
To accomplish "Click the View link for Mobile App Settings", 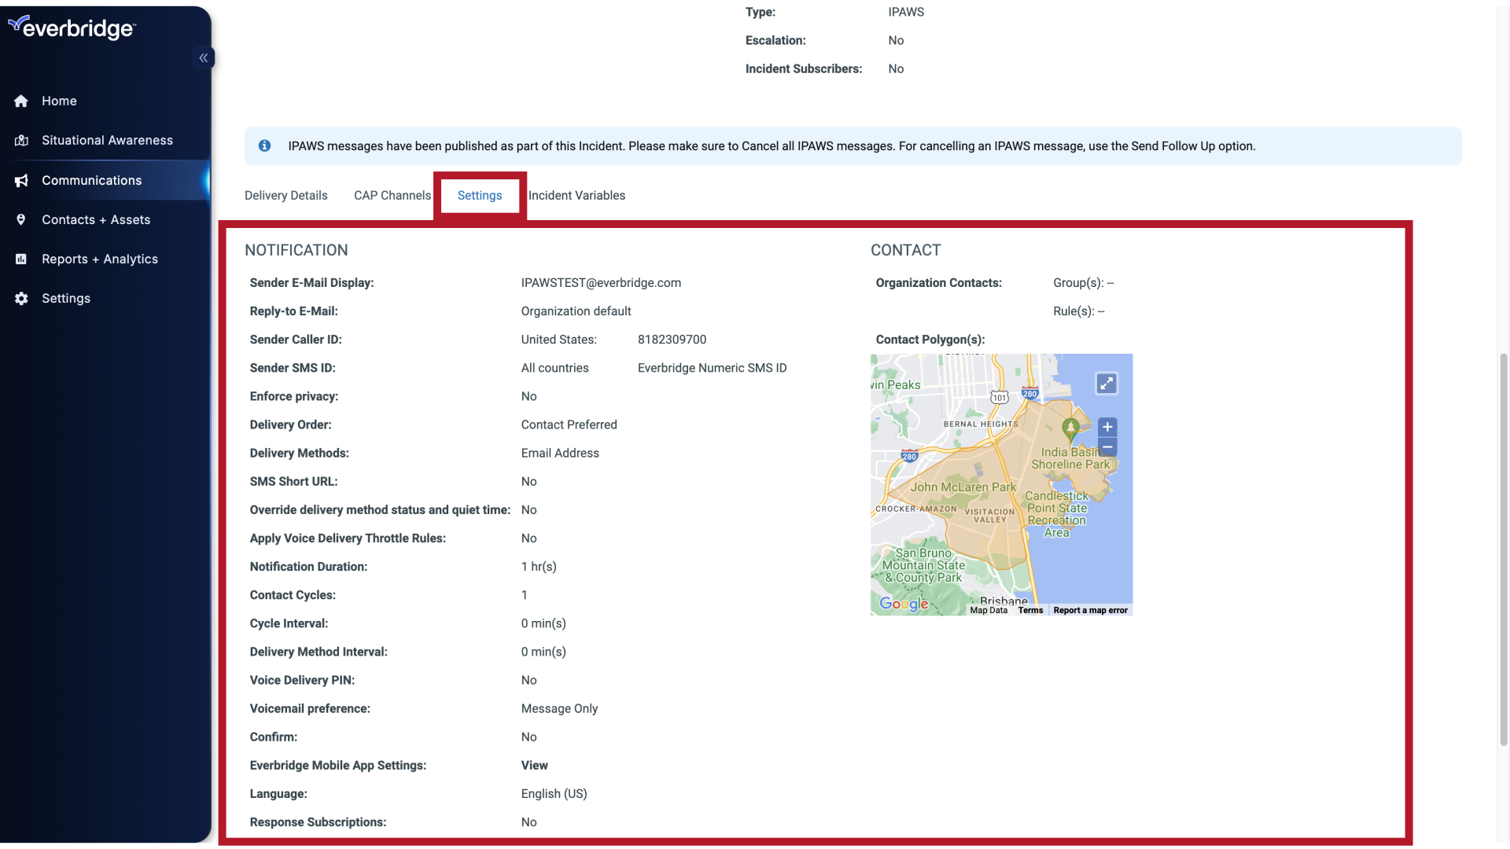I will coord(535,766).
